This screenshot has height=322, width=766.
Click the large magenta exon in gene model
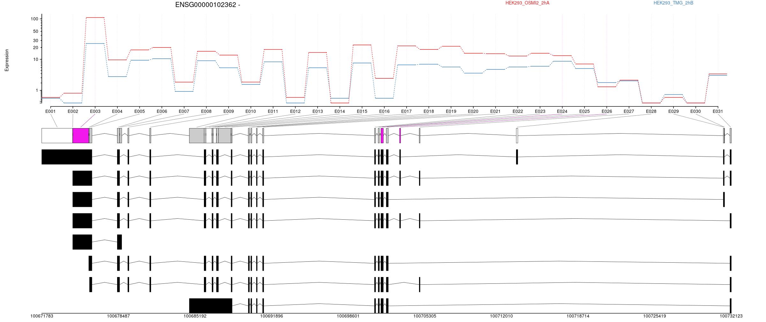(x=81, y=135)
